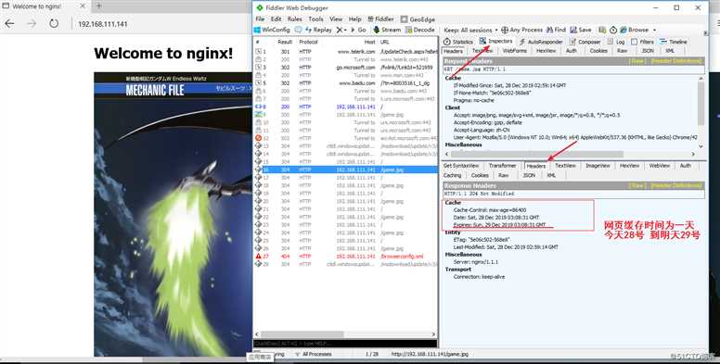Replay the selected session

pyautogui.click(x=318, y=30)
